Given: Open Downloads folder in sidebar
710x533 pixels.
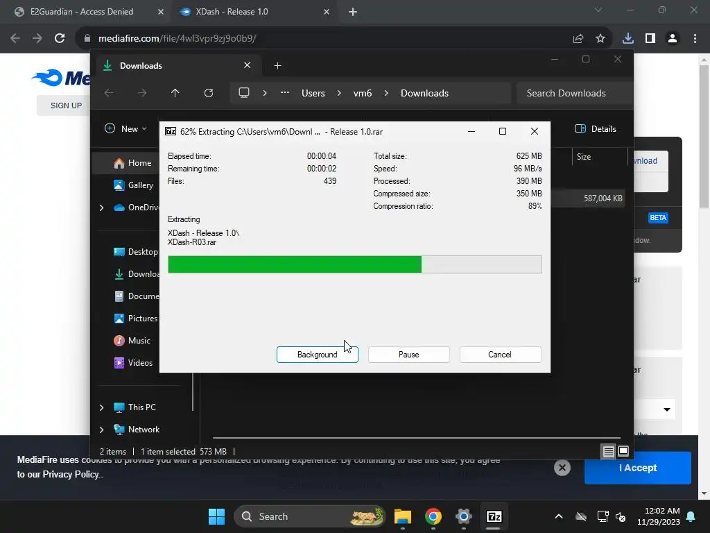Looking at the screenshot, I should click(x=137, y=274).
